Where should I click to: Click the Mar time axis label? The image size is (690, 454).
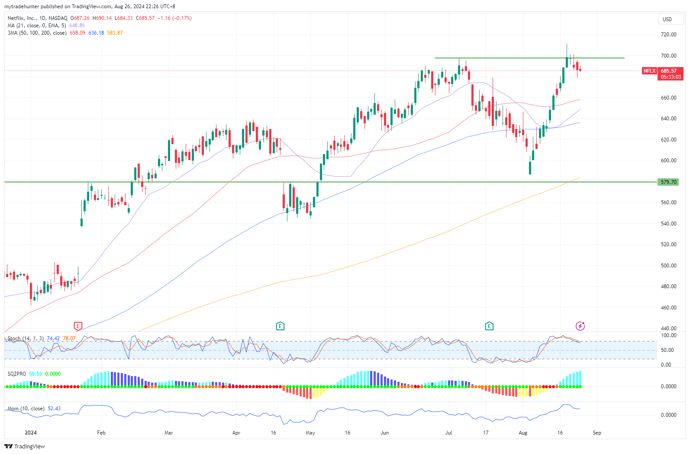(169, 433)
